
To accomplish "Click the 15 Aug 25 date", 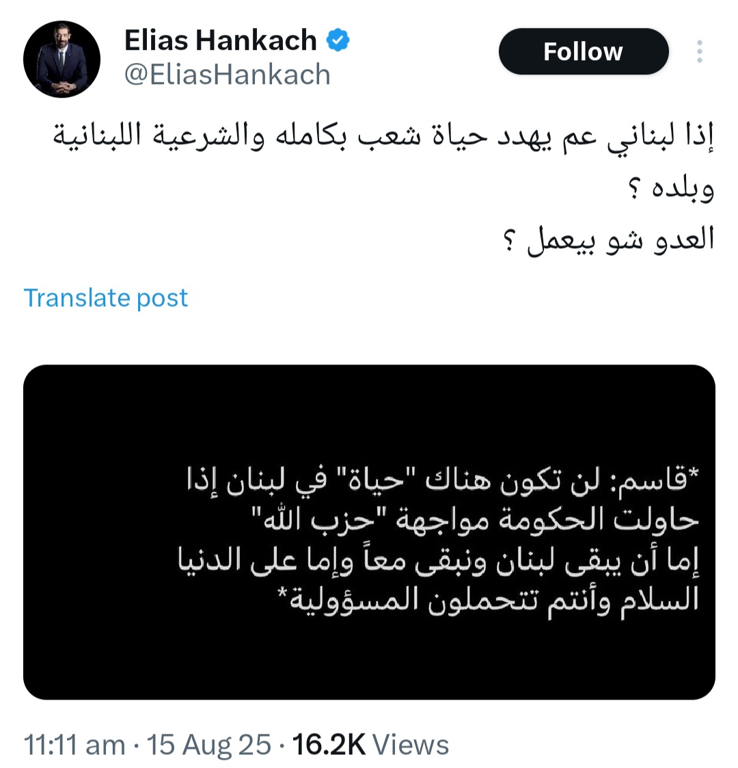I will (209, 745).
